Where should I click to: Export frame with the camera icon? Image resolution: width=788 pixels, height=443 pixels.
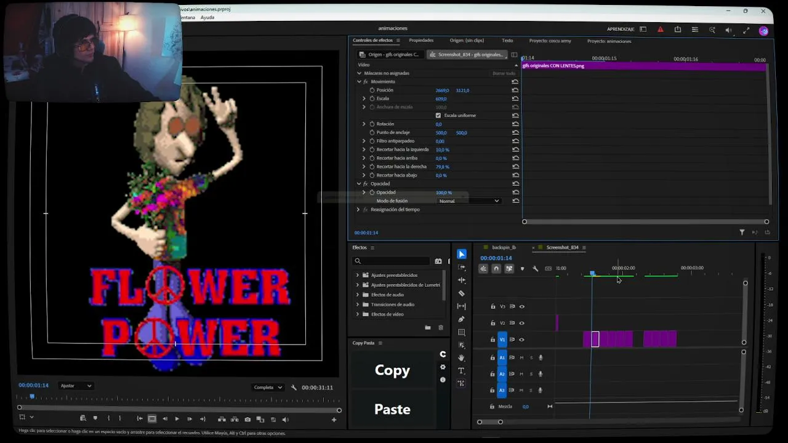coord(247,420)
